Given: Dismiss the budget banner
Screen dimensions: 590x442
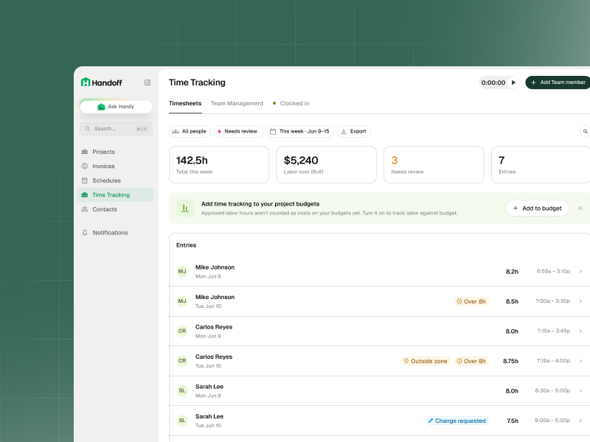Looking at the screenshot, I should coord(580,208).
